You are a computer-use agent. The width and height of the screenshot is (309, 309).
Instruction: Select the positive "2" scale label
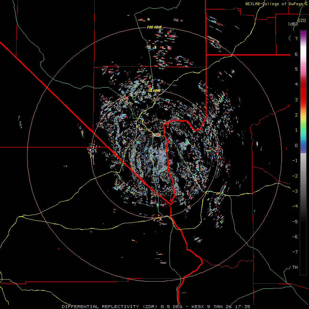[296, 115]
